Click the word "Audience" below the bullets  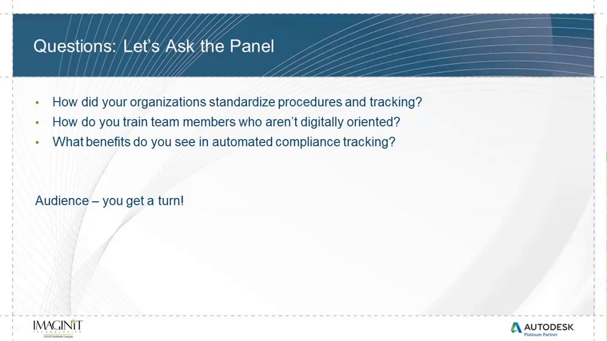(62, 200)
